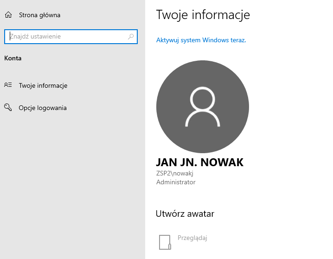Focus the Znajdź ustawienie search box

pos(65,37)
